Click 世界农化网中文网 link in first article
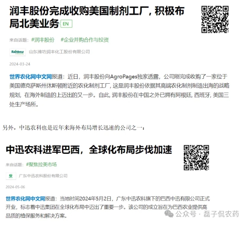 31,77
